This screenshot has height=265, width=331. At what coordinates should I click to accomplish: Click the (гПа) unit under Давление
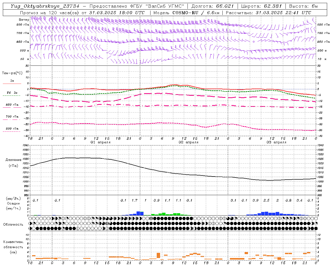(13, 166)
